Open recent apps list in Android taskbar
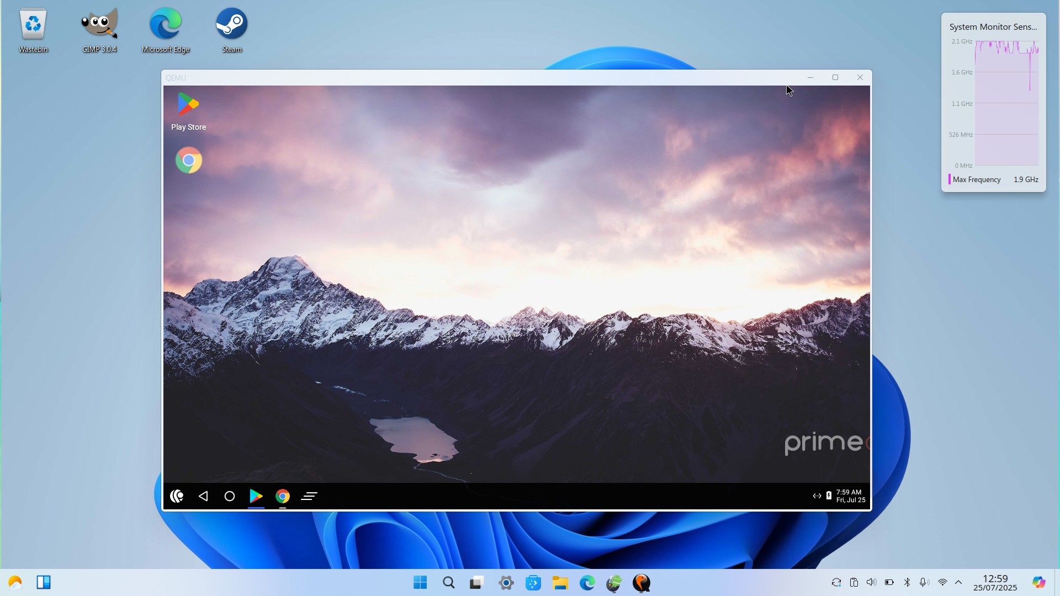Screen dimensions: 1060x596 [x=309, y=496]
